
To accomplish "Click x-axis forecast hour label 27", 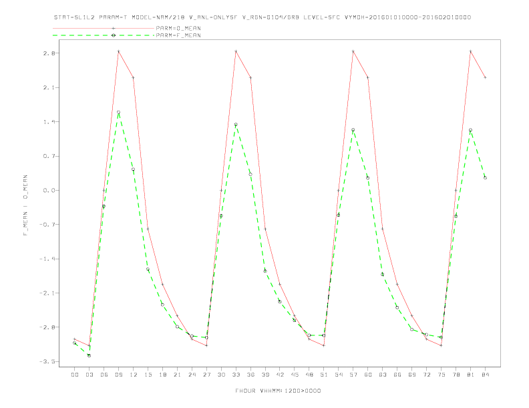I will 206,375.
